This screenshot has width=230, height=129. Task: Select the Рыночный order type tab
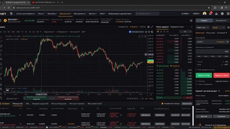(211, 33)
